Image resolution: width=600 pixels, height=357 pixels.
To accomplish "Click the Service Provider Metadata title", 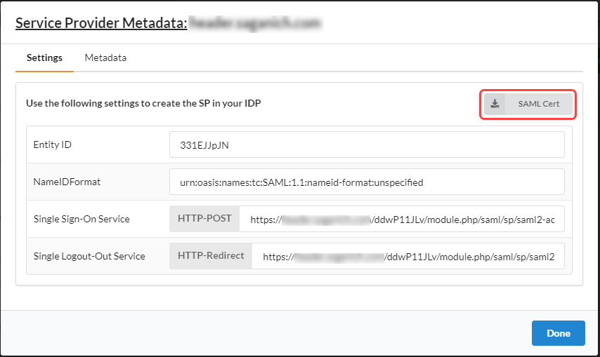I will tap(101, 22).
